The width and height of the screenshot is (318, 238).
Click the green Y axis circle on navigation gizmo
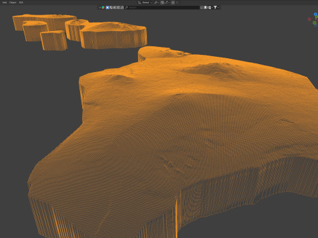click(315, 22)
